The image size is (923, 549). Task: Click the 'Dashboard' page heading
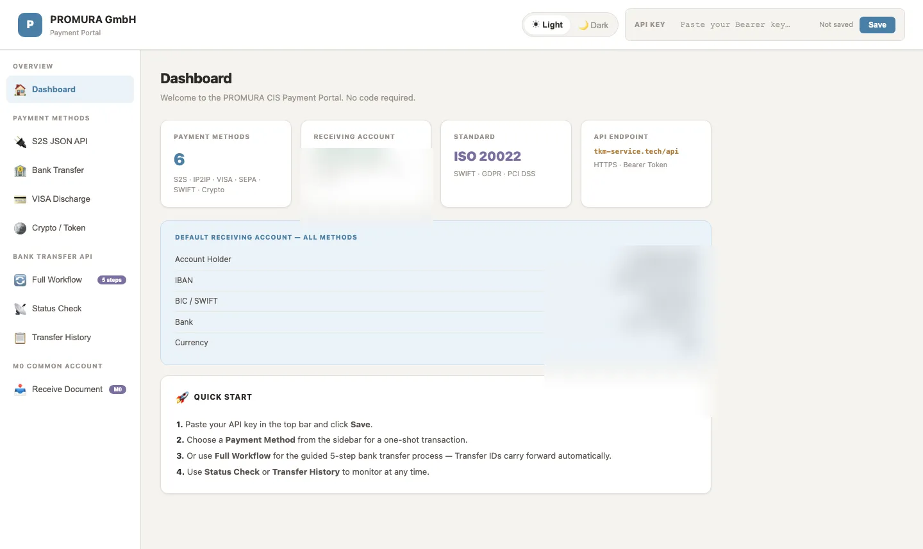pyautogui.click(x=196, y=78)
